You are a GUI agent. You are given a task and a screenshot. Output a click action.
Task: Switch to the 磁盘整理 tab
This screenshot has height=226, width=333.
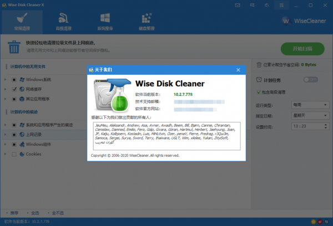pos(147,22)
